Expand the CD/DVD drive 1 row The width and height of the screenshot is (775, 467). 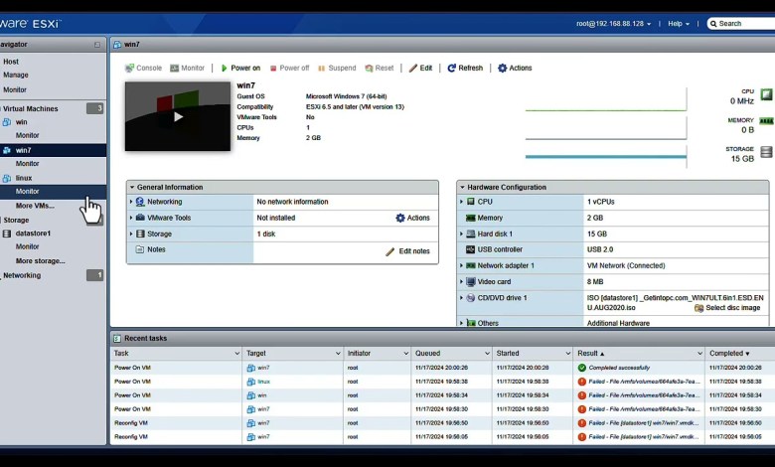click(462, 298)
